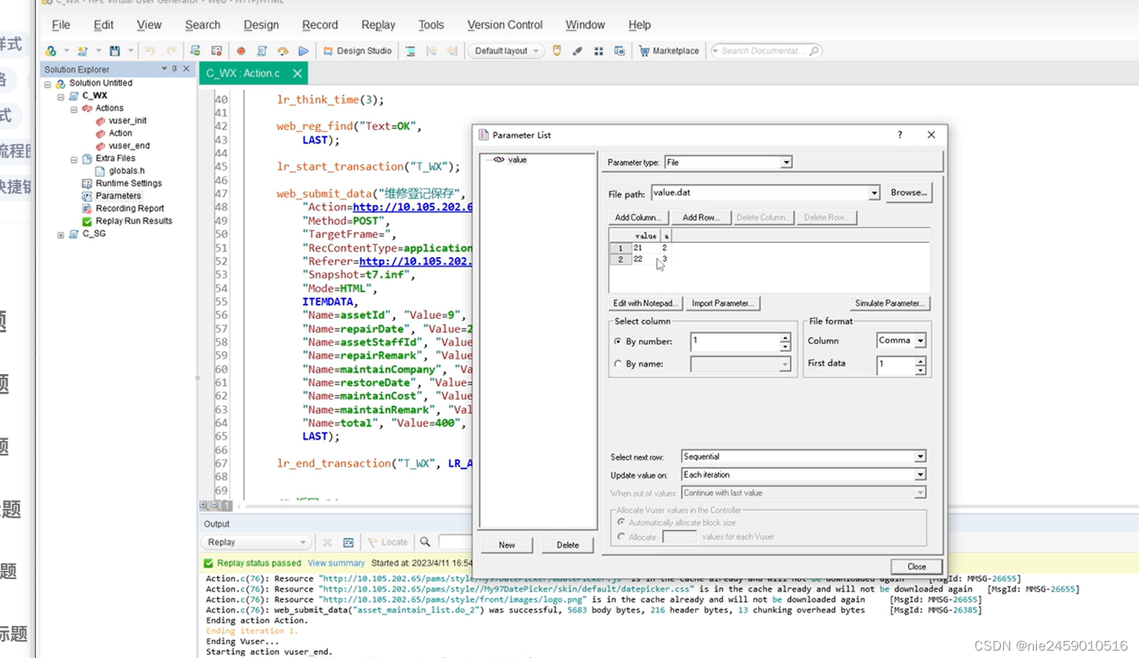The width and height of the screenshot is (1139, 658).
Task: Open the Update value on dropdown
Action: (921, 475)
